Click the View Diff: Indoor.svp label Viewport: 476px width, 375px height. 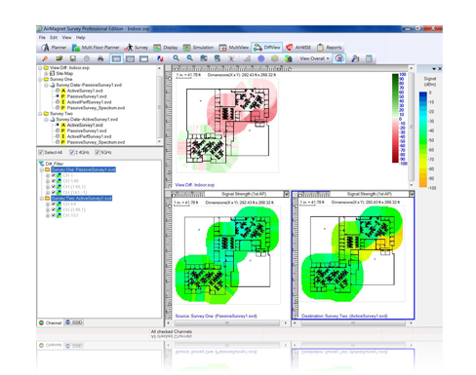pyautogui.click(x=195, y=185)
